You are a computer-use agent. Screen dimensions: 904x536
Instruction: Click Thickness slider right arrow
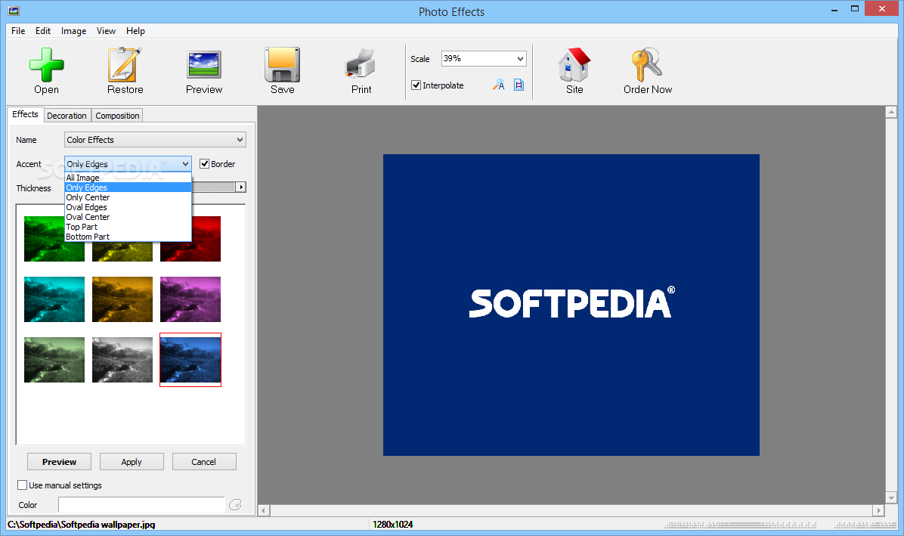click(x=241, y=187)
